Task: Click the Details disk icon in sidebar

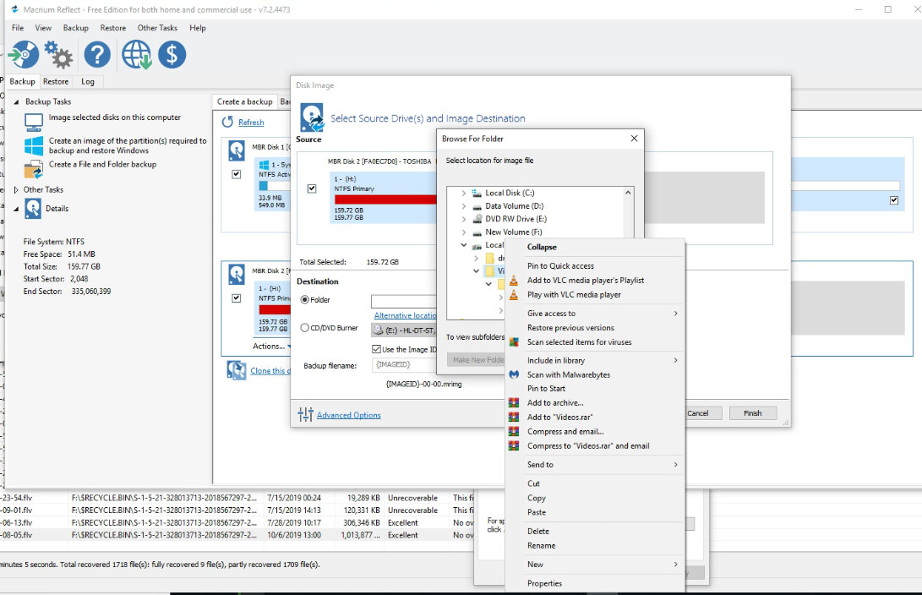Action: tap(33, 209)
